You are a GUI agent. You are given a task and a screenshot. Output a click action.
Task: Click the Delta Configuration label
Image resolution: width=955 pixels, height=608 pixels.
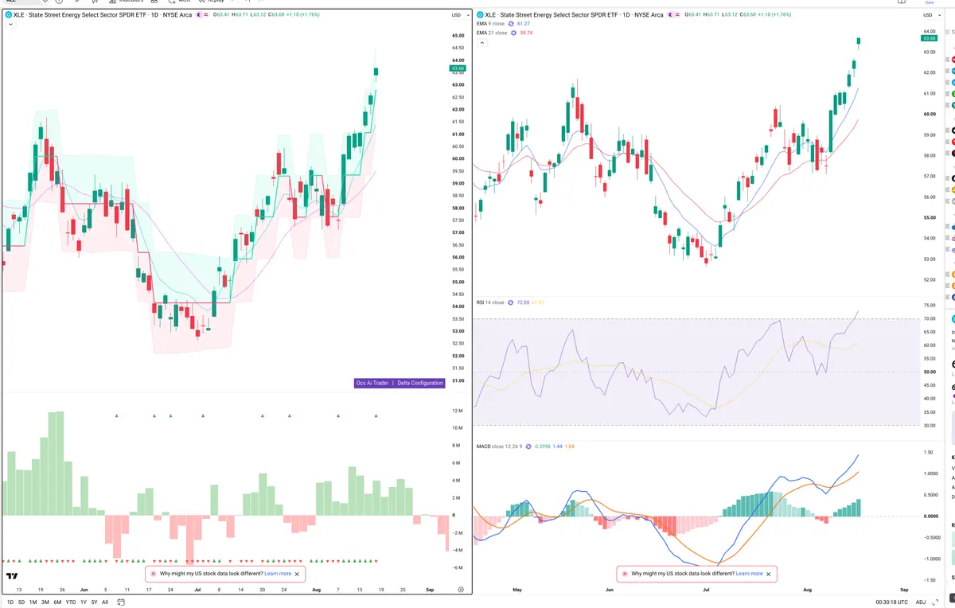pos(420,383)
